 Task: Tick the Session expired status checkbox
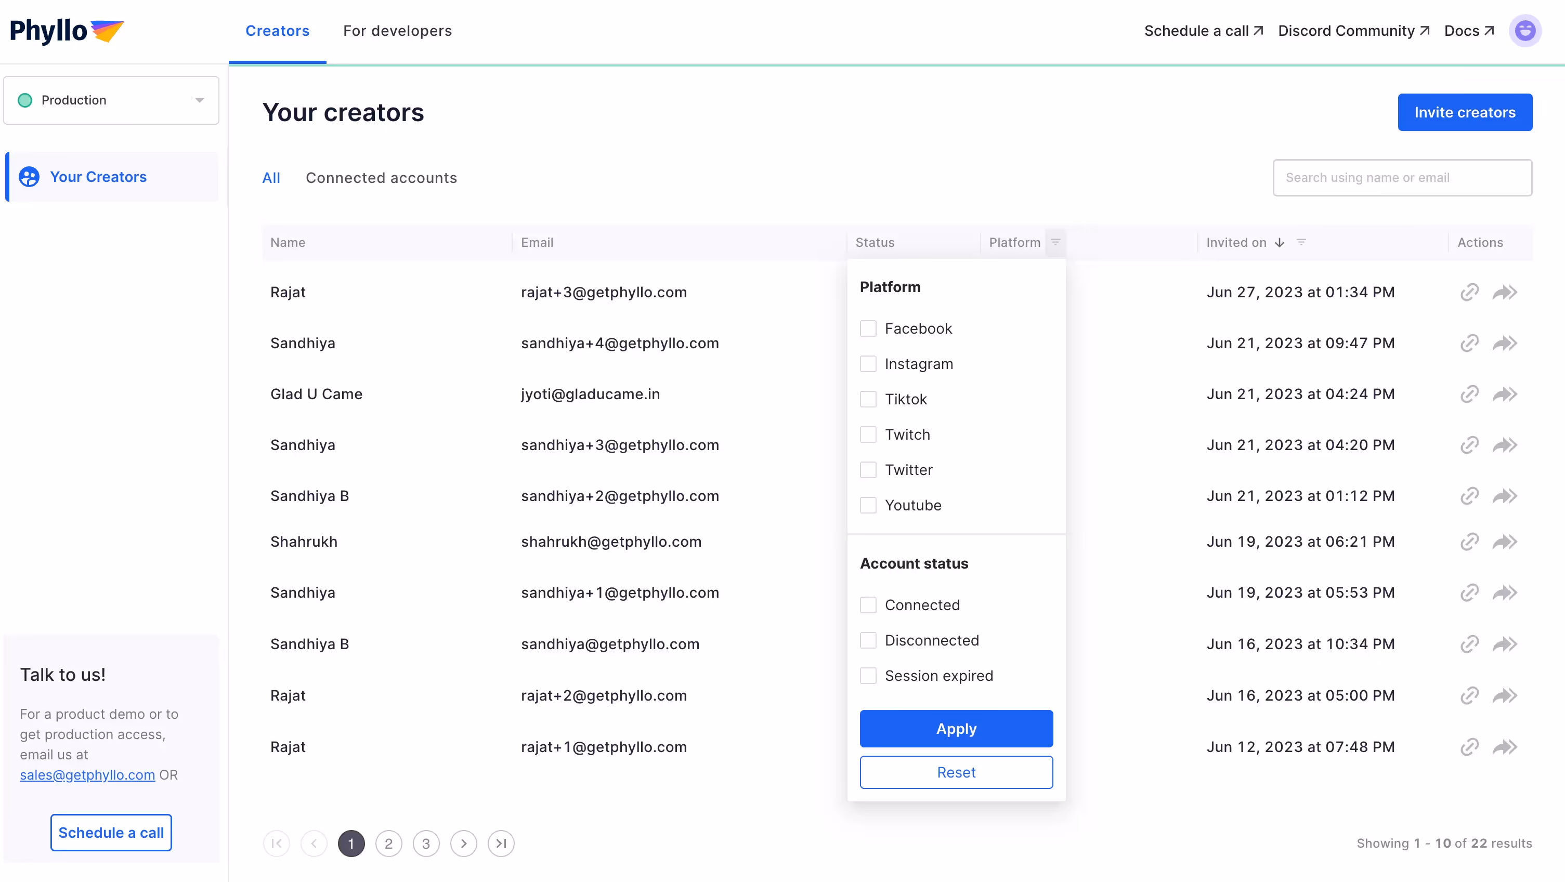coord(868,676)
